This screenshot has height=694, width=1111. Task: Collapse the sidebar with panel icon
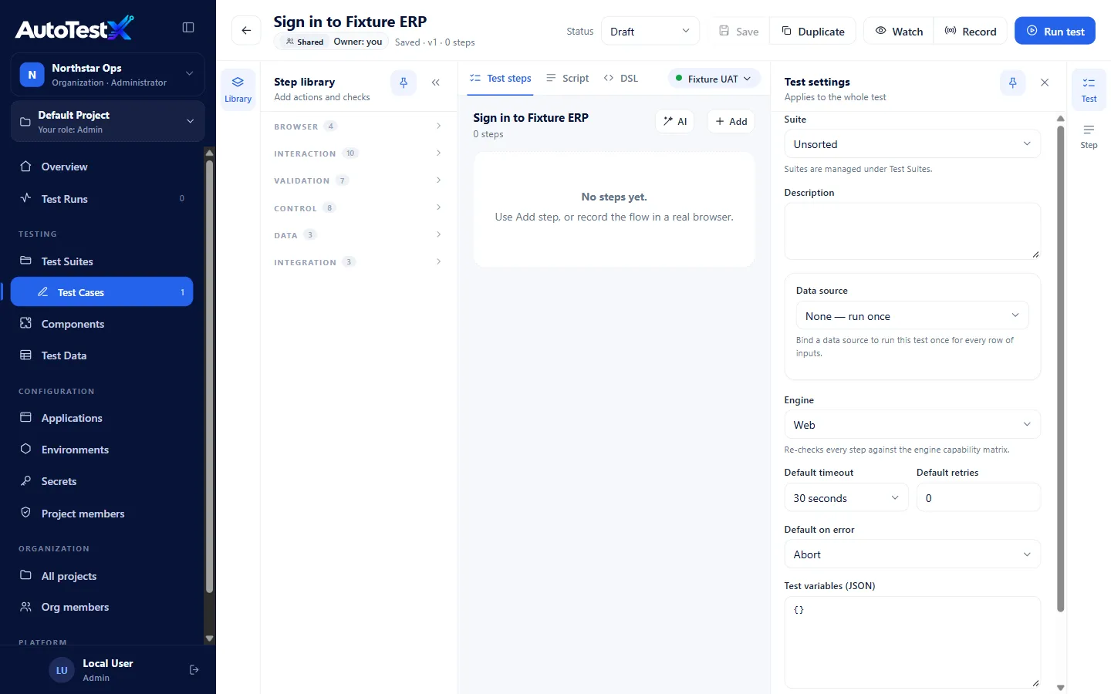[188, 28]
